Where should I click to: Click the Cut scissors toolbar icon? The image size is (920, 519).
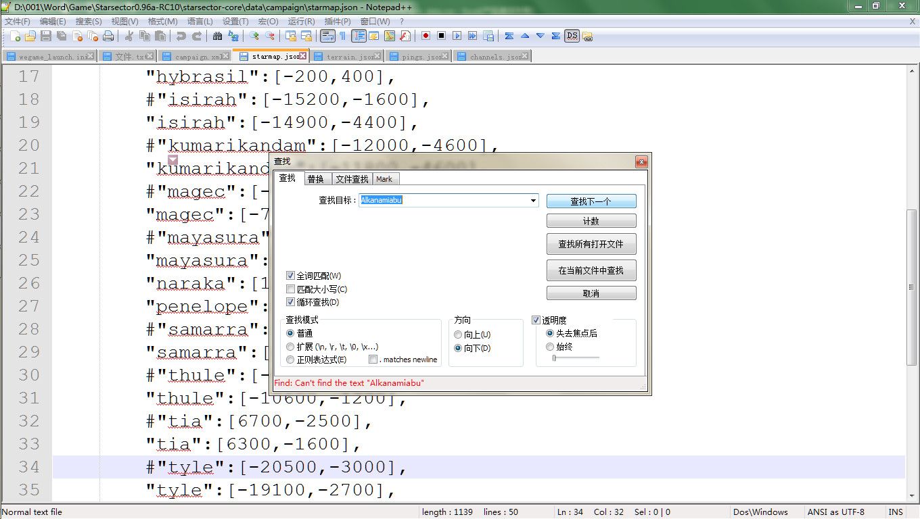click(129, 36)
